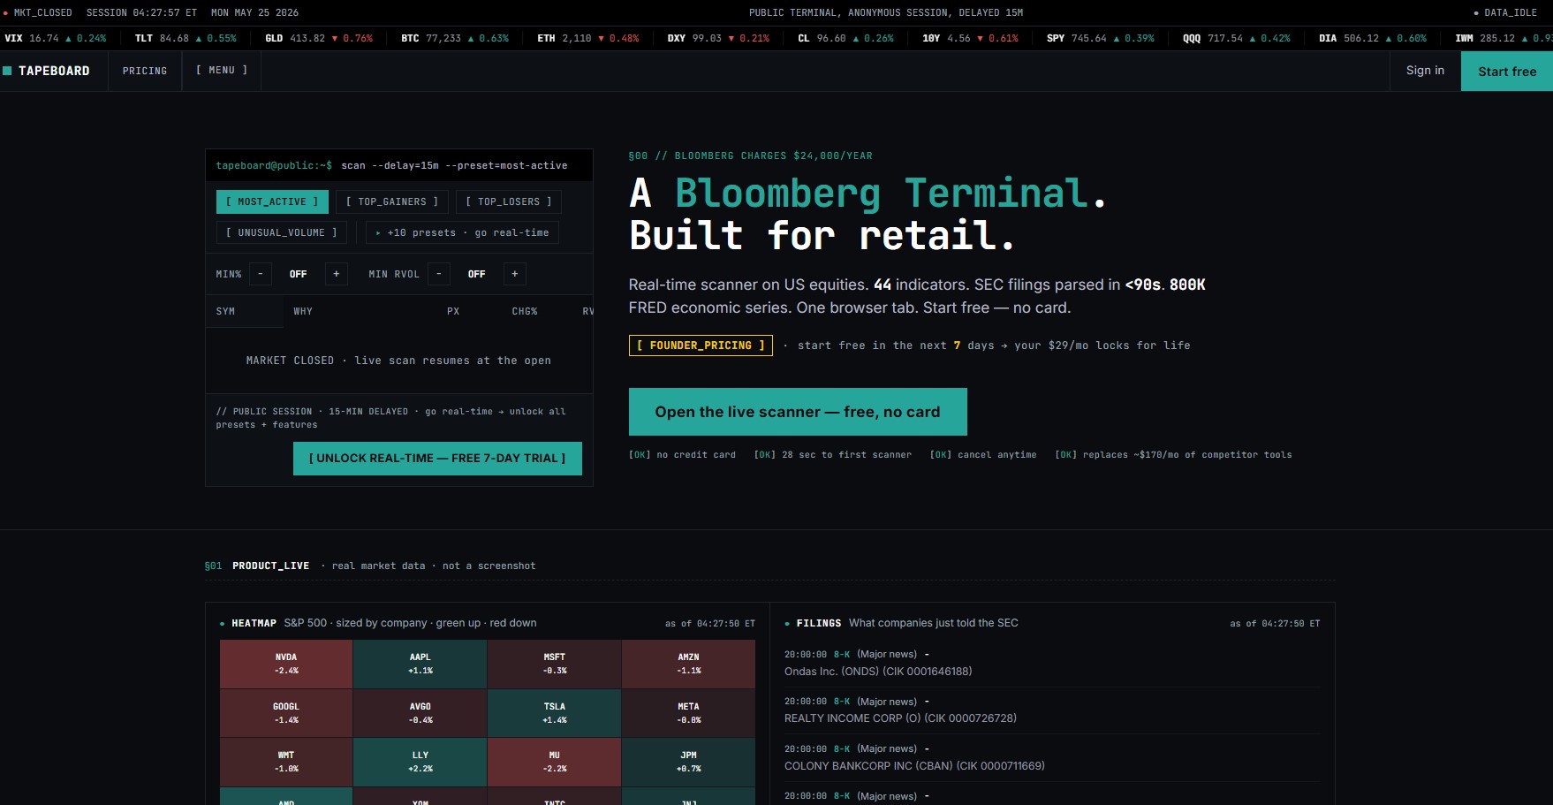Click the SYM column header
The image size is (1553, 805).
[x=226, y=311]
